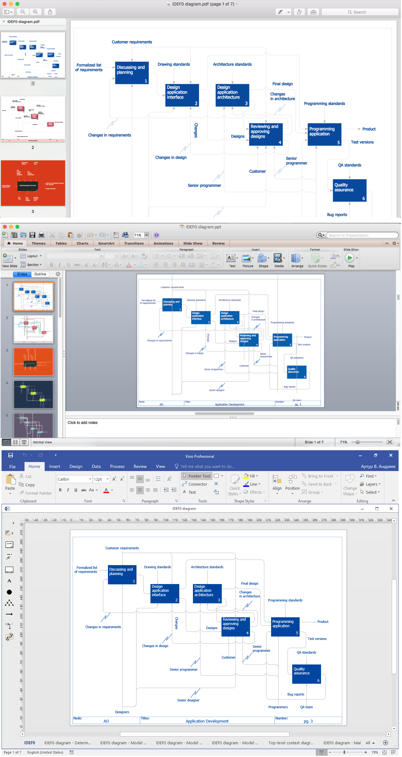Click the arrow shape in Visio stencil
Image resolution: width=402 pixels, height=757 pixels.
9,614
